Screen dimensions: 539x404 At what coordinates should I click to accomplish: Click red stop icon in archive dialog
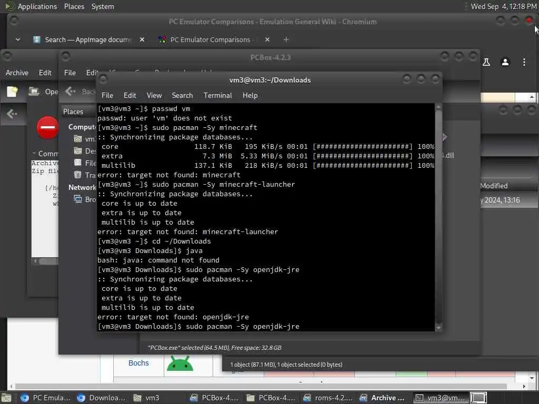click(47, 127)
